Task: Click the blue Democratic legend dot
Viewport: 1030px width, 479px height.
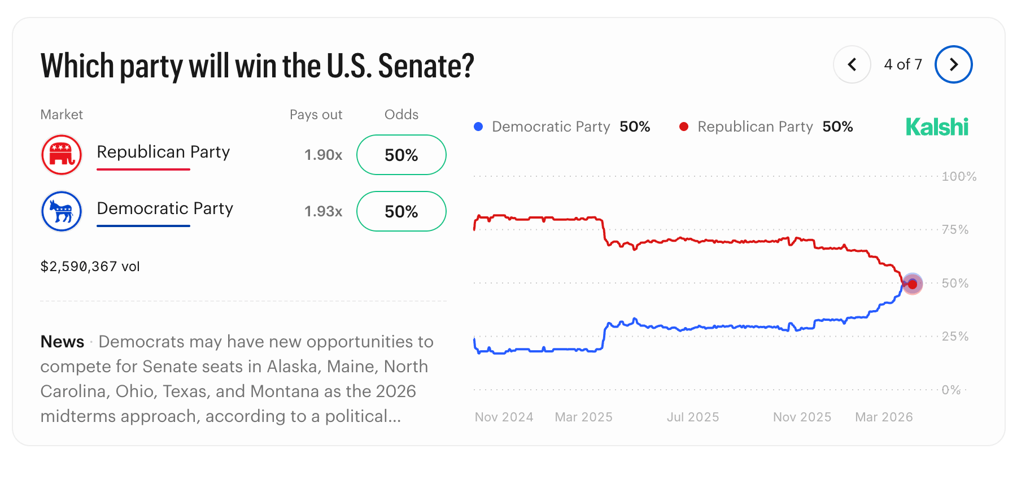Action: [478, 127]
